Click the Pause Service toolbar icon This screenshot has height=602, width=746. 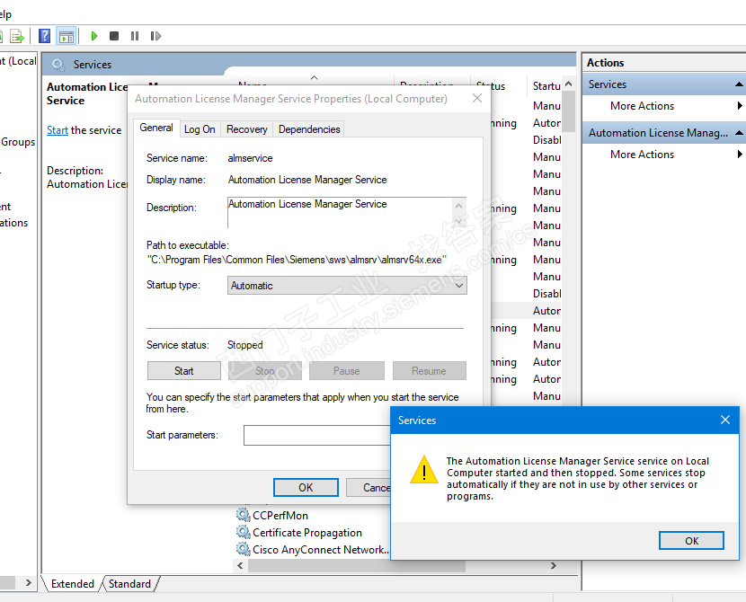pos(135,36)
